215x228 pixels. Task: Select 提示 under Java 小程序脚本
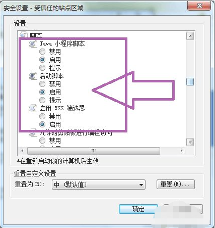tap(42, 68)
